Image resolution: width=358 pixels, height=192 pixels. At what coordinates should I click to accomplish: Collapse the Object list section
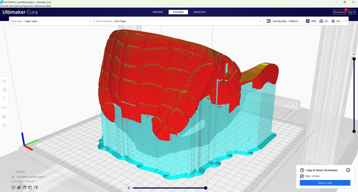[x=12, y=172]
